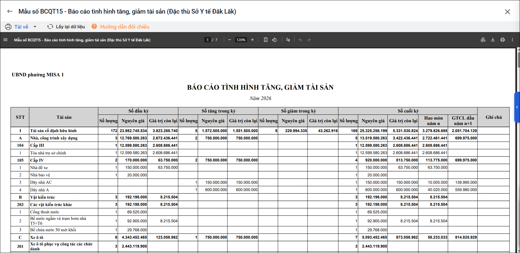Screen dimensions: 520x253
Task: Rotate the PDF counterclockwise
Action: 274,40
